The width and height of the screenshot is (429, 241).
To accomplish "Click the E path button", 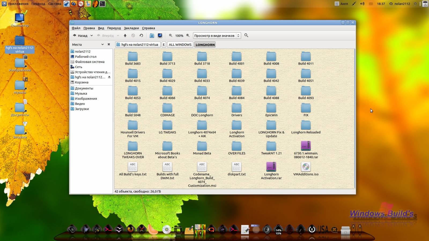I will click(164, 44).
